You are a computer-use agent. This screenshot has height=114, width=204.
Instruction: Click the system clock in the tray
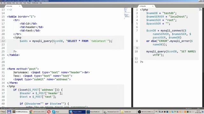click(198, 112)
